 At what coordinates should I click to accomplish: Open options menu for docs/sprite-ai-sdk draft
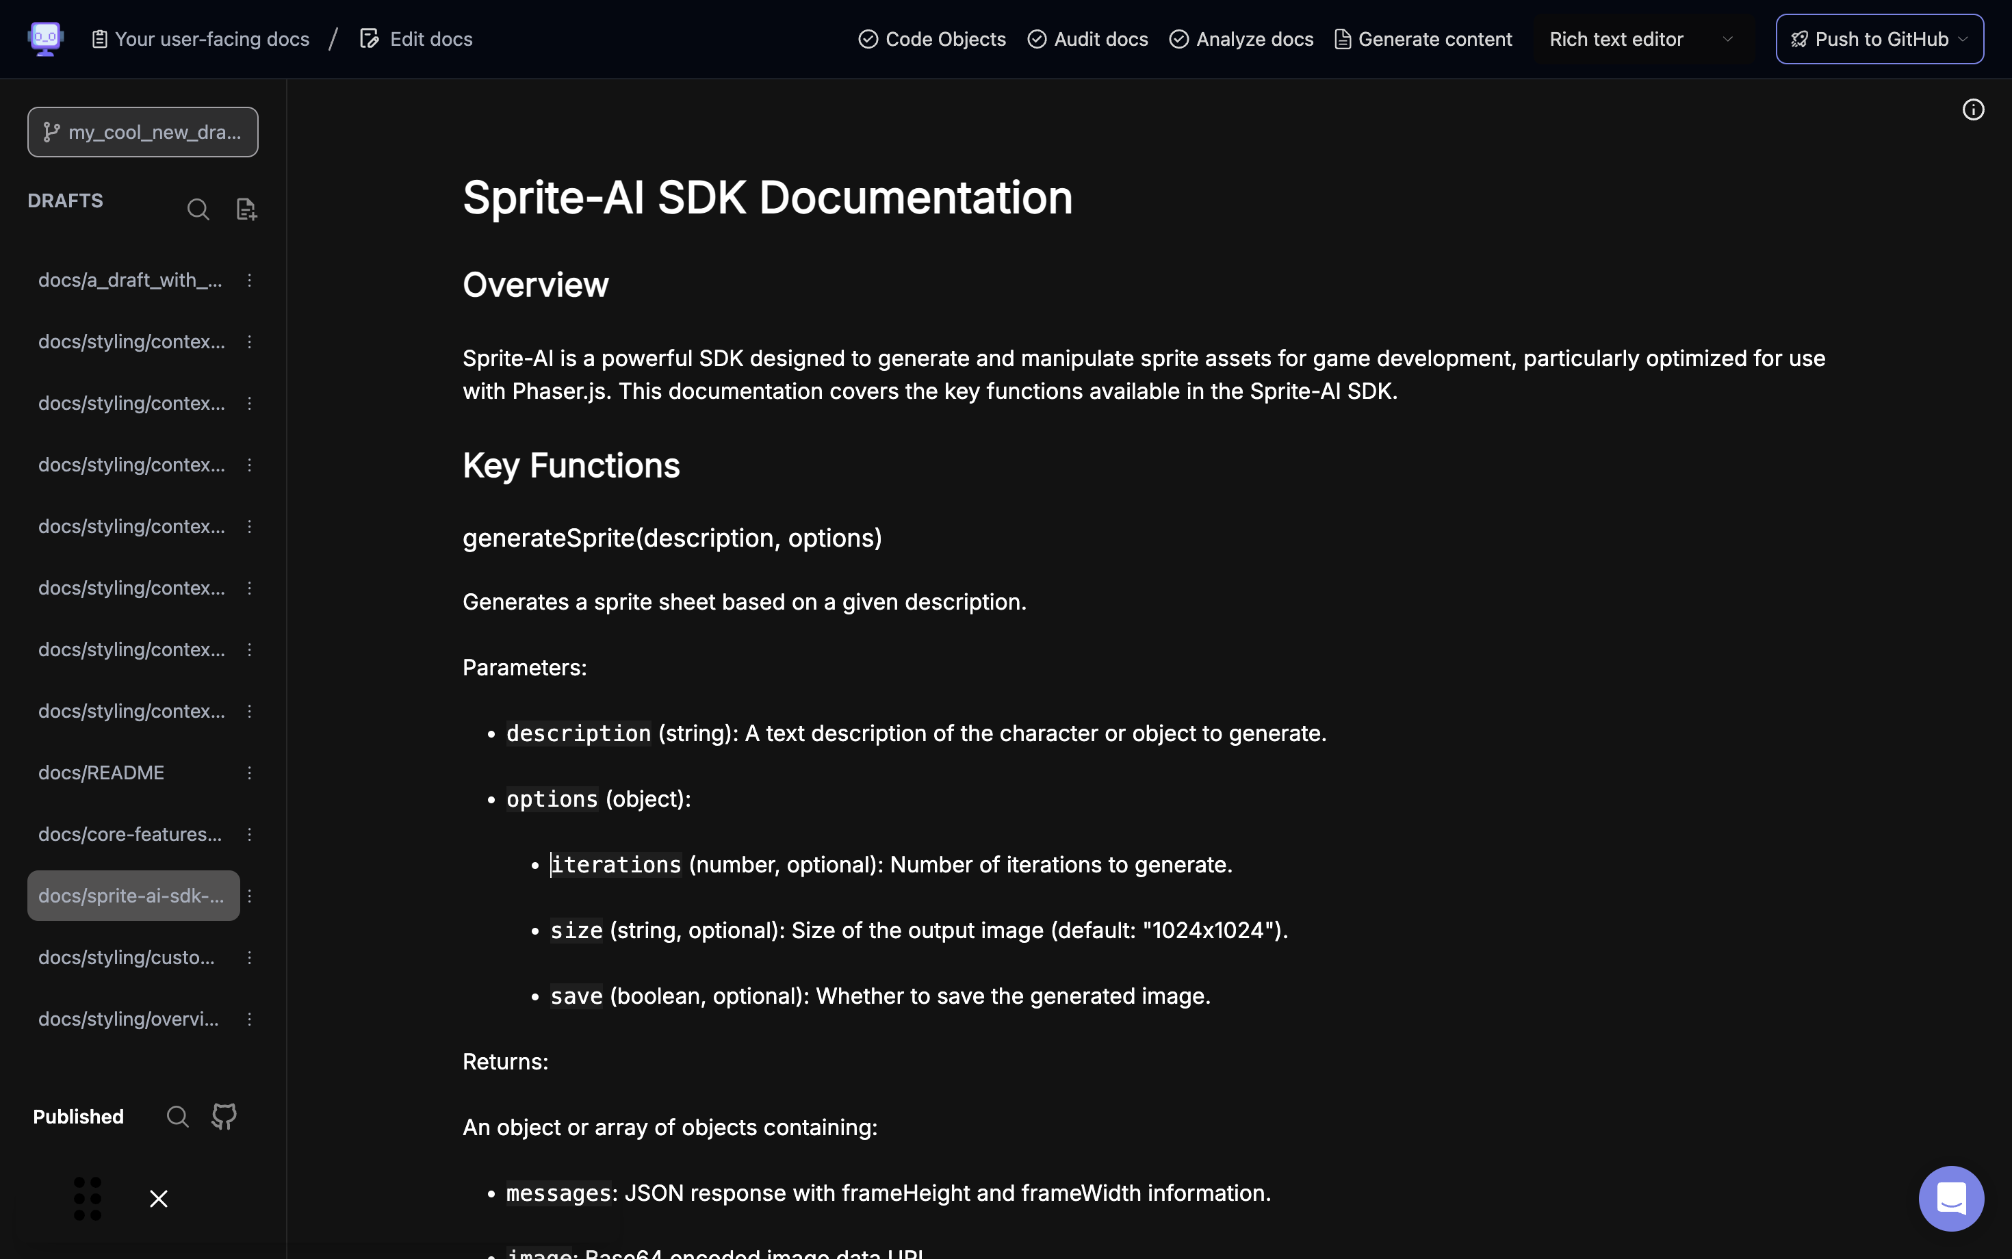(249, 895)
